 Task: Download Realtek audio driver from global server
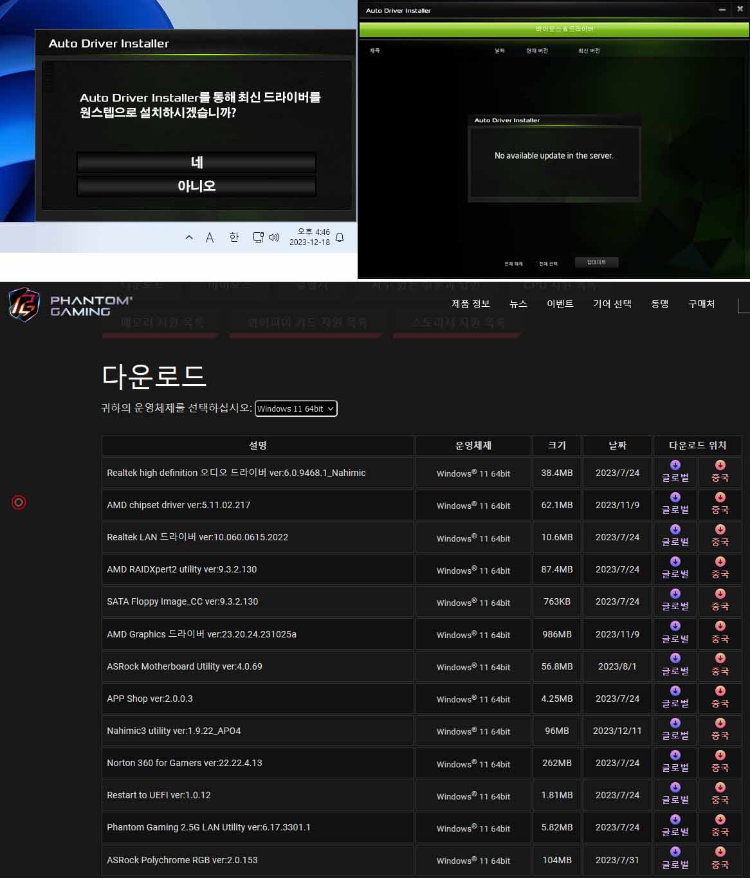[x=675, y=472]
